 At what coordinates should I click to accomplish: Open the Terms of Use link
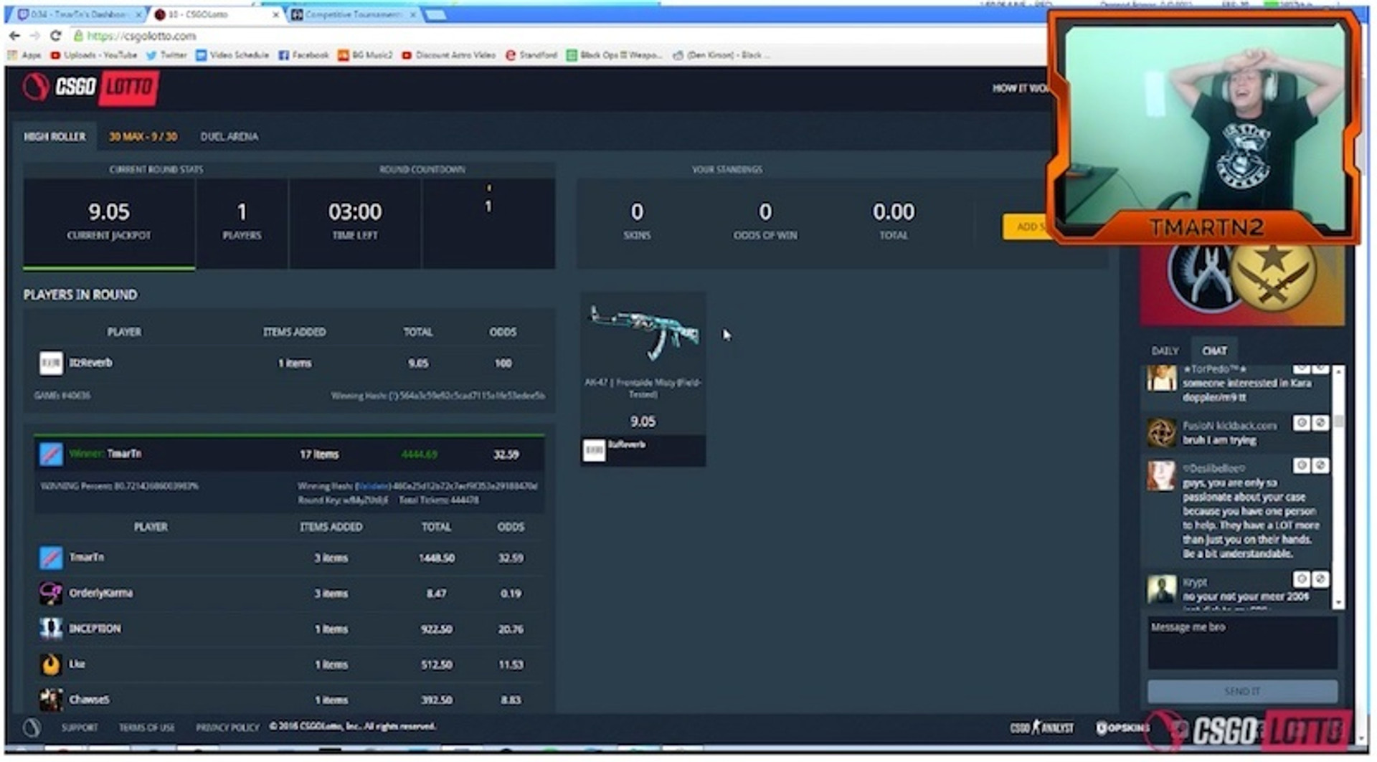(146, 728)
